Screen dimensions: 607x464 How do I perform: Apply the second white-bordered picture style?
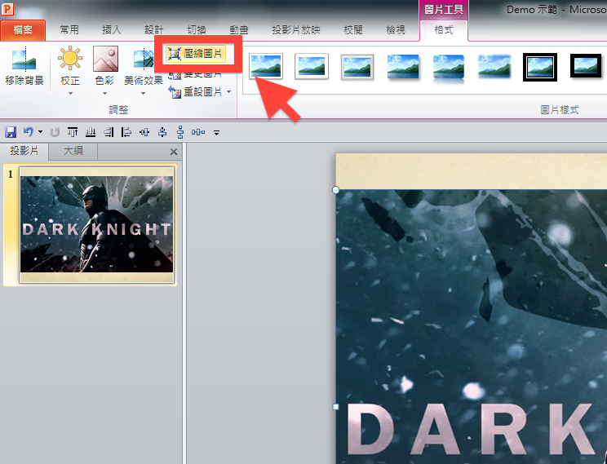312,67
